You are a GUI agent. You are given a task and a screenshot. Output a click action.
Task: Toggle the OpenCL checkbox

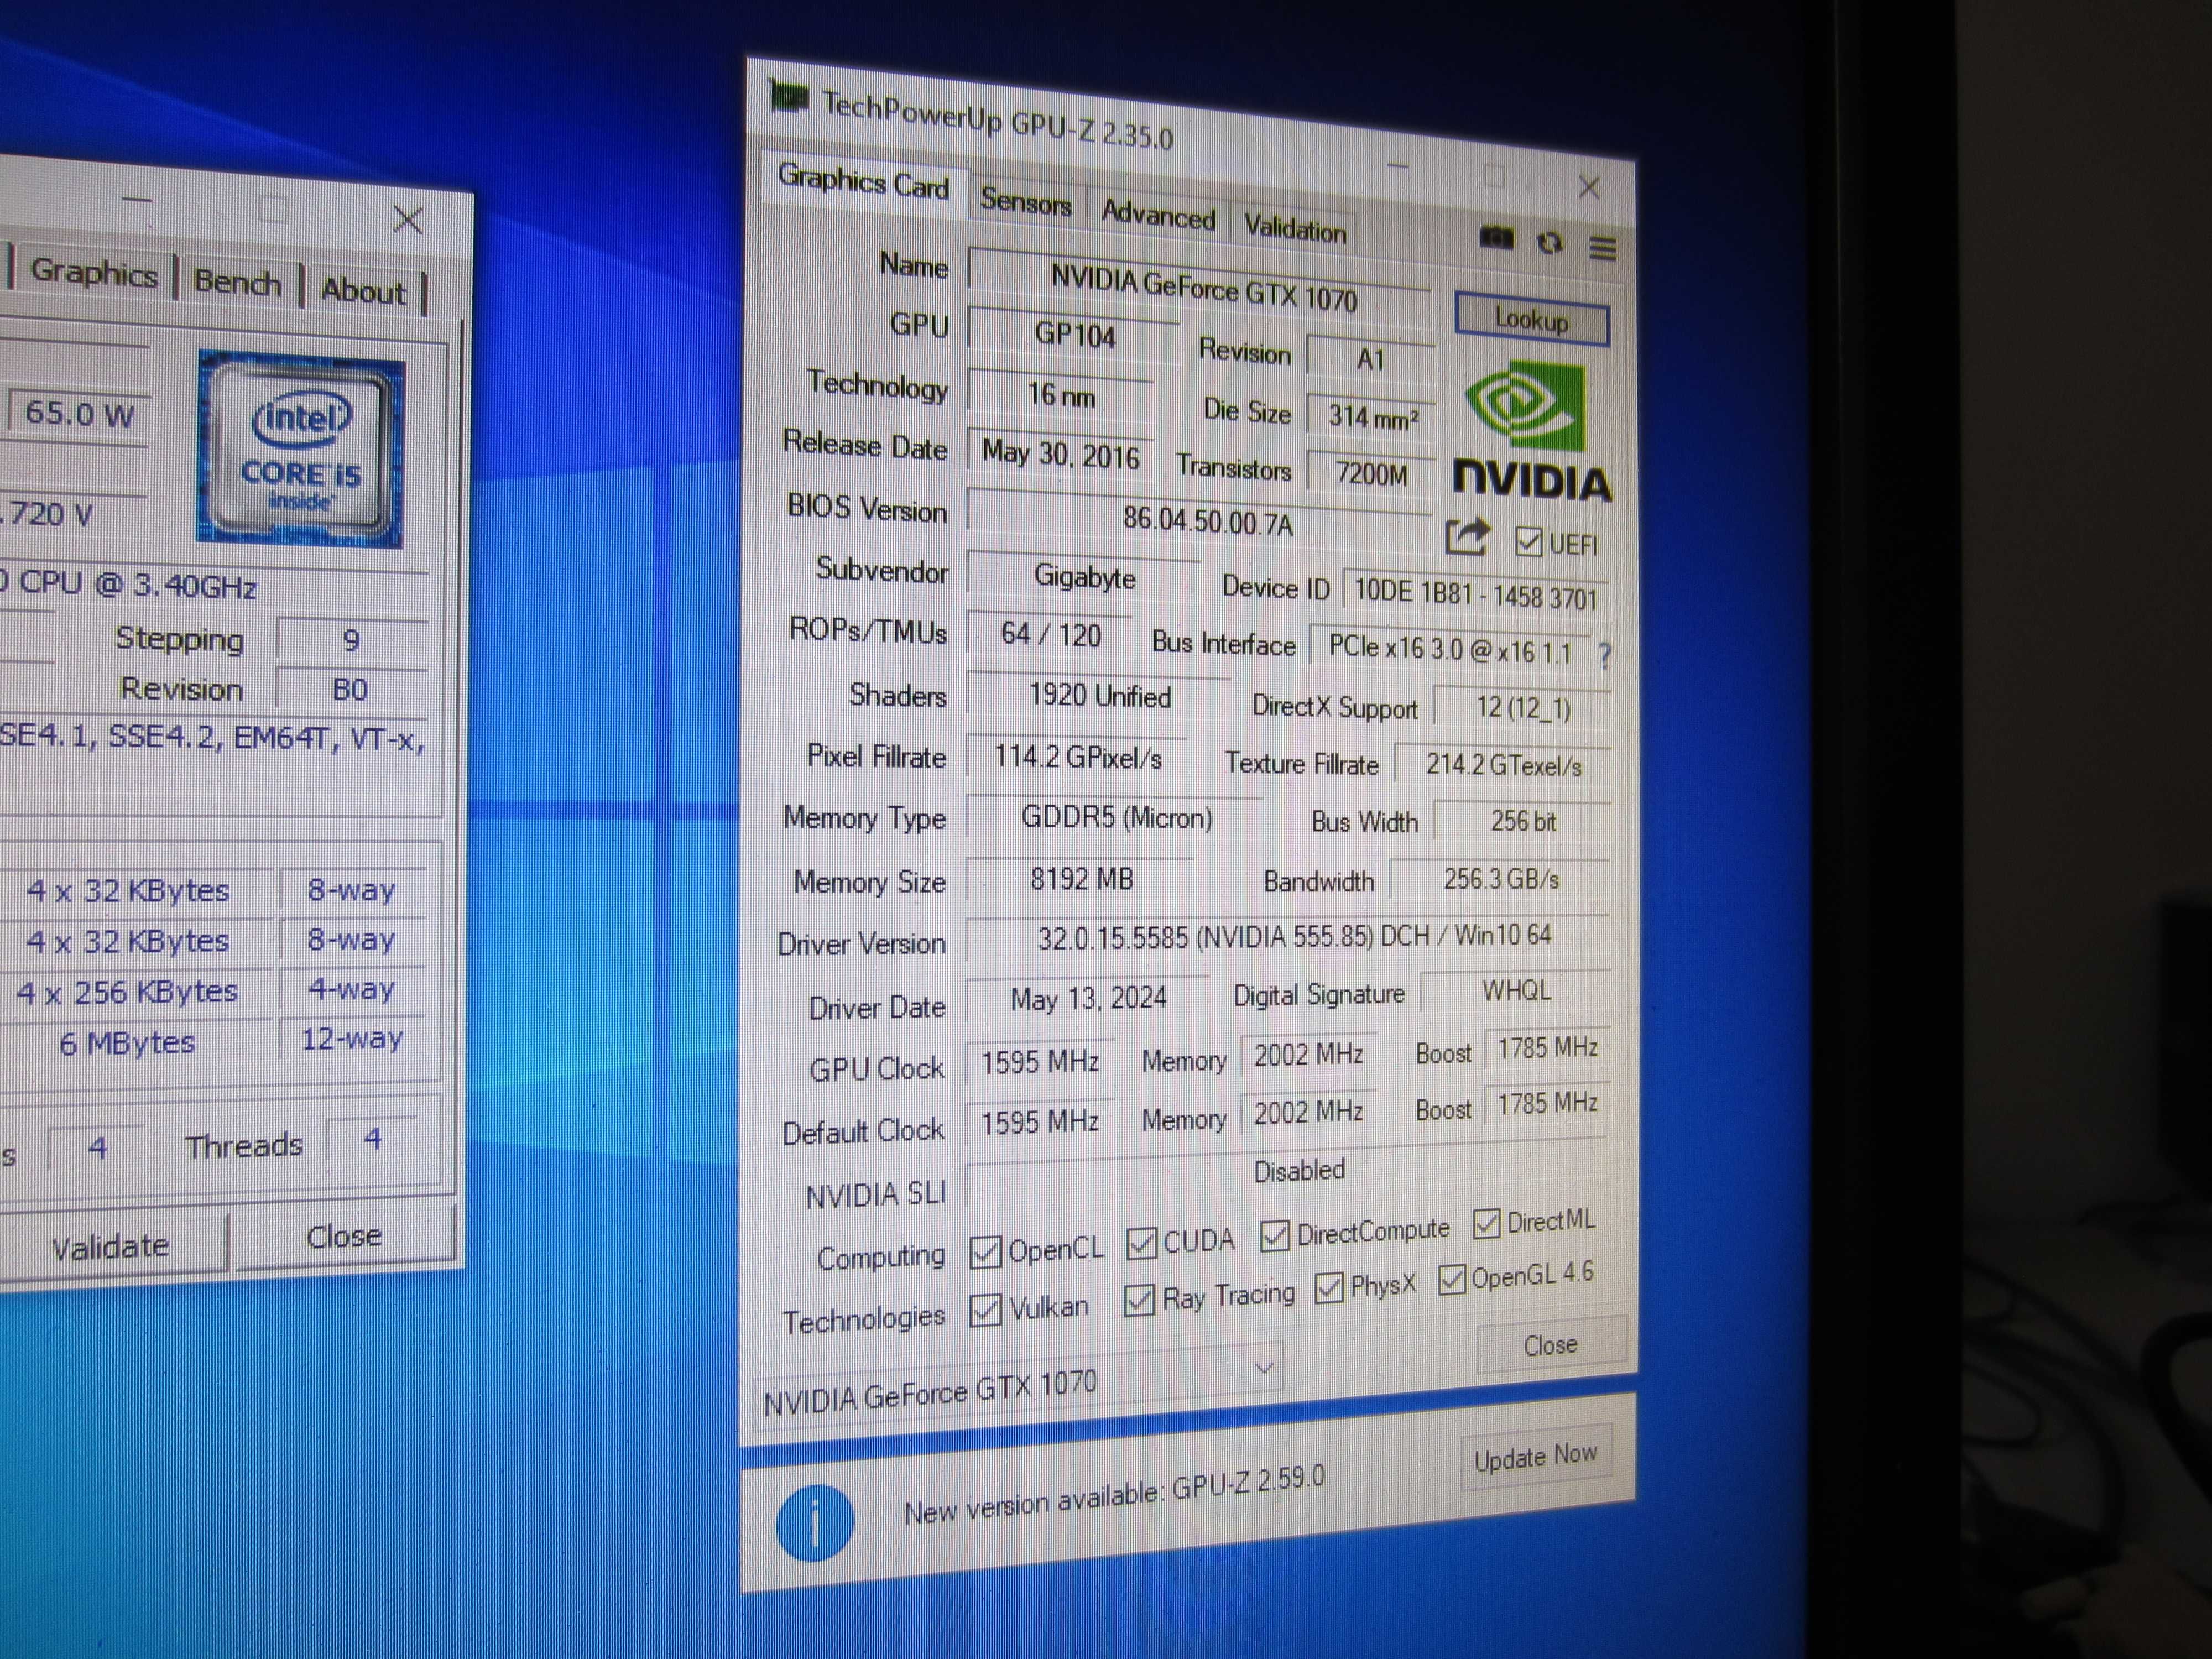pyautogui.click(x=985, y=1252)
